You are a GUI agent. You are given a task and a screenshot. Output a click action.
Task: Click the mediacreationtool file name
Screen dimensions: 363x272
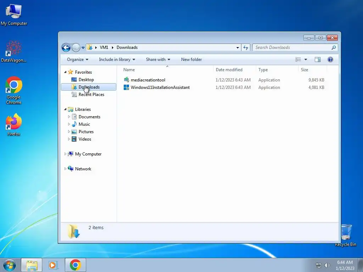(148, 80)
